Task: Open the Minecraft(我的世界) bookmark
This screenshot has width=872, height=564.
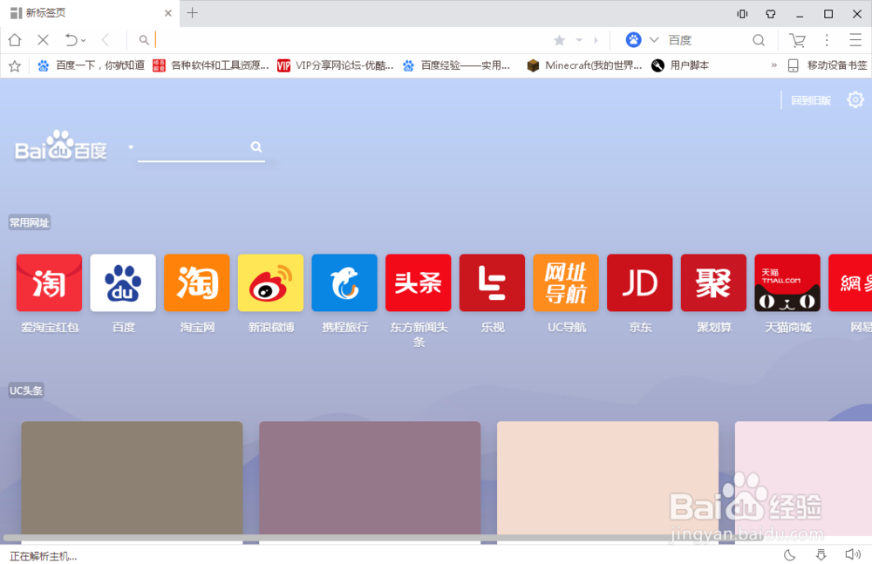Action: tap(584, 65)
